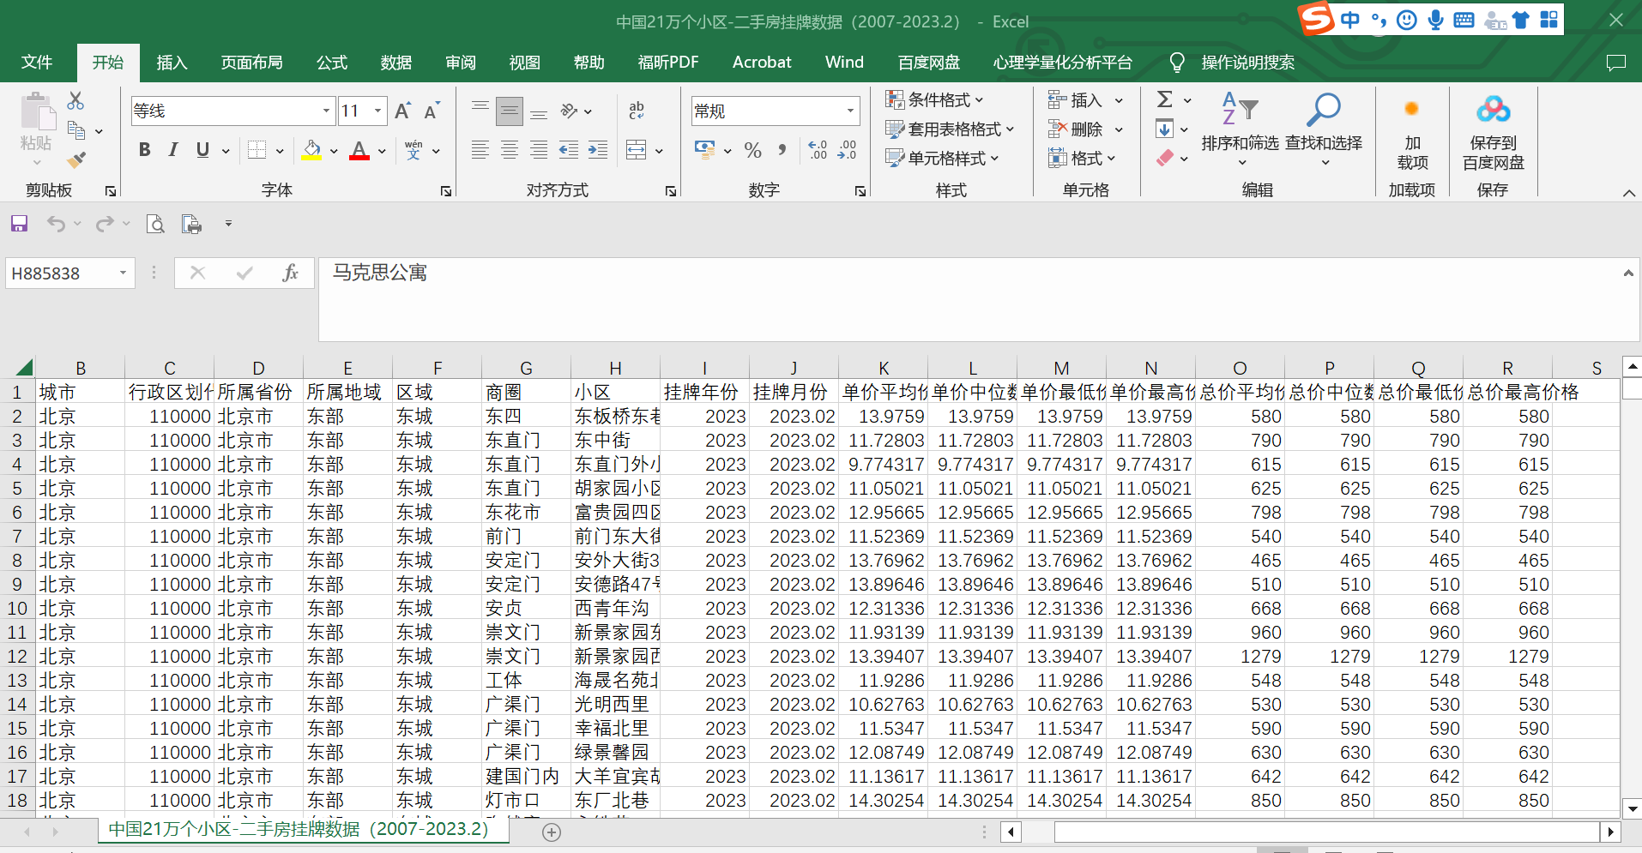Click the AutoSum sigma icon
Viewport: 1642px width, 853px height.
[1164, 99]
